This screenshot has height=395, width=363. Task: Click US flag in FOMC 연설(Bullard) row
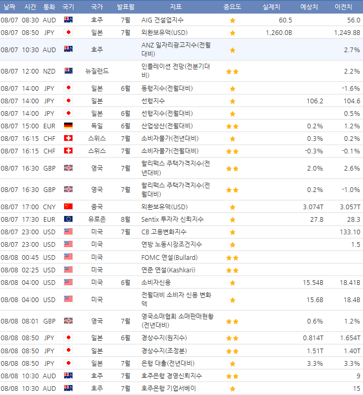pyautogui.click(x=68, y=257)
